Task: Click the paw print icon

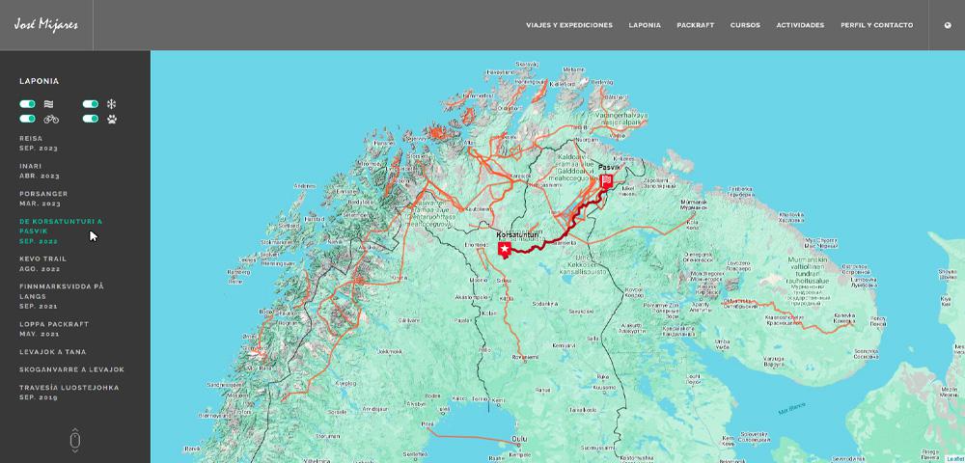Action: point(111,119)
